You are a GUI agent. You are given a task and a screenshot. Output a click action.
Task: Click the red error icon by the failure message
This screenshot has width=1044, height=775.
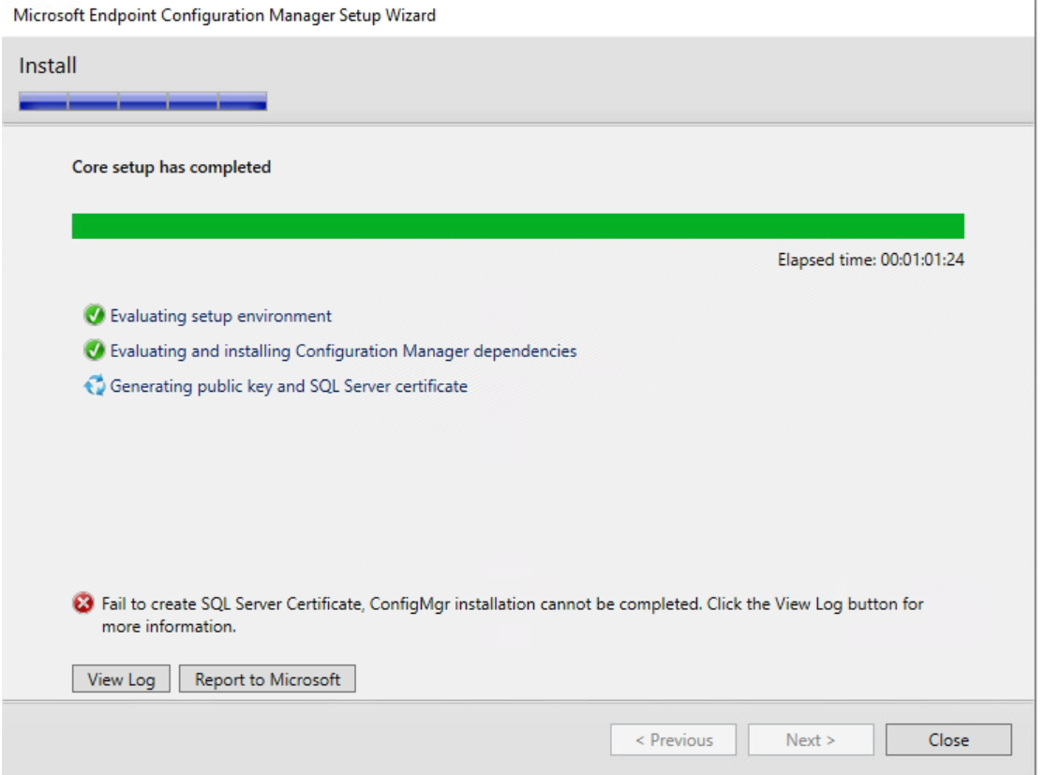click(83, 605)
